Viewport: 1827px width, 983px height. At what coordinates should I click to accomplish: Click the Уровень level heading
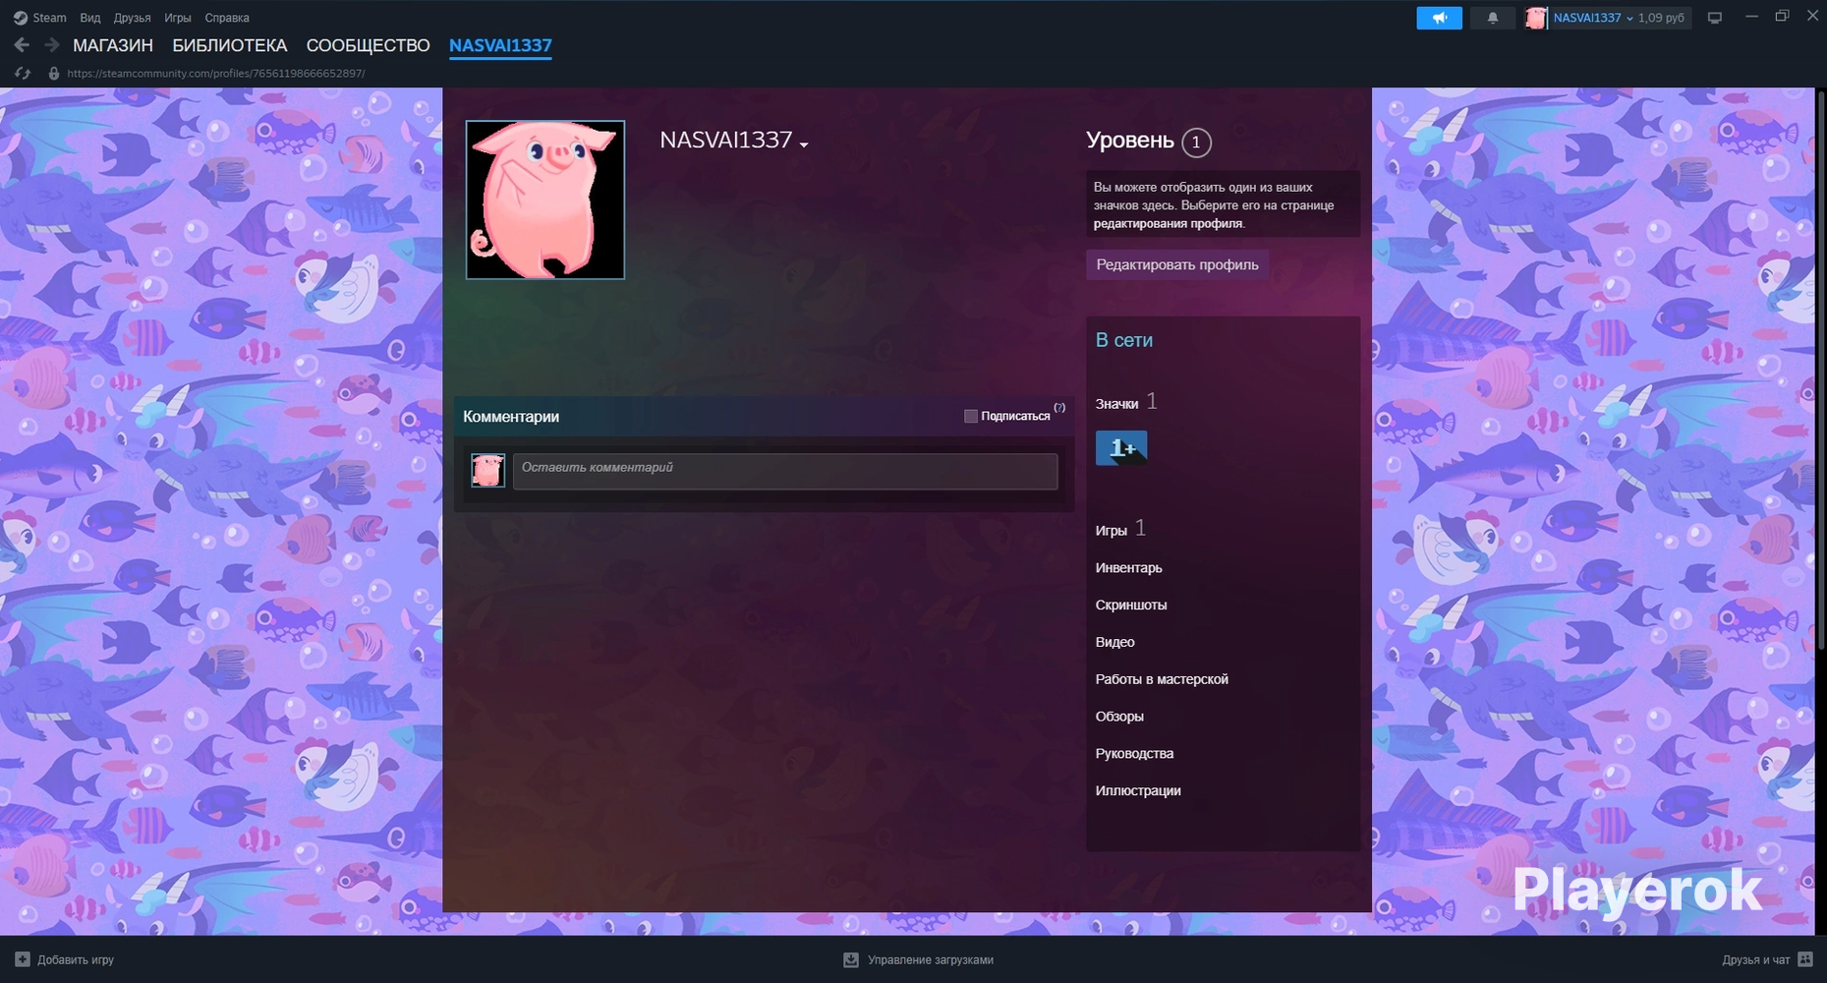(1130, 141)
